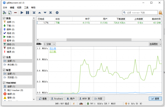Move torrent down in queue

[x=45, y=13]
